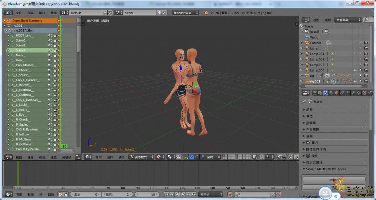Lock the b__Head__ channel
This screenshot has width=376, height=200.
click(55, 60)
